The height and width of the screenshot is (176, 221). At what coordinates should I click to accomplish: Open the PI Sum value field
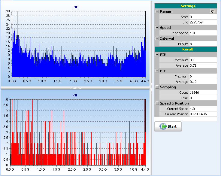coord(203,44)
